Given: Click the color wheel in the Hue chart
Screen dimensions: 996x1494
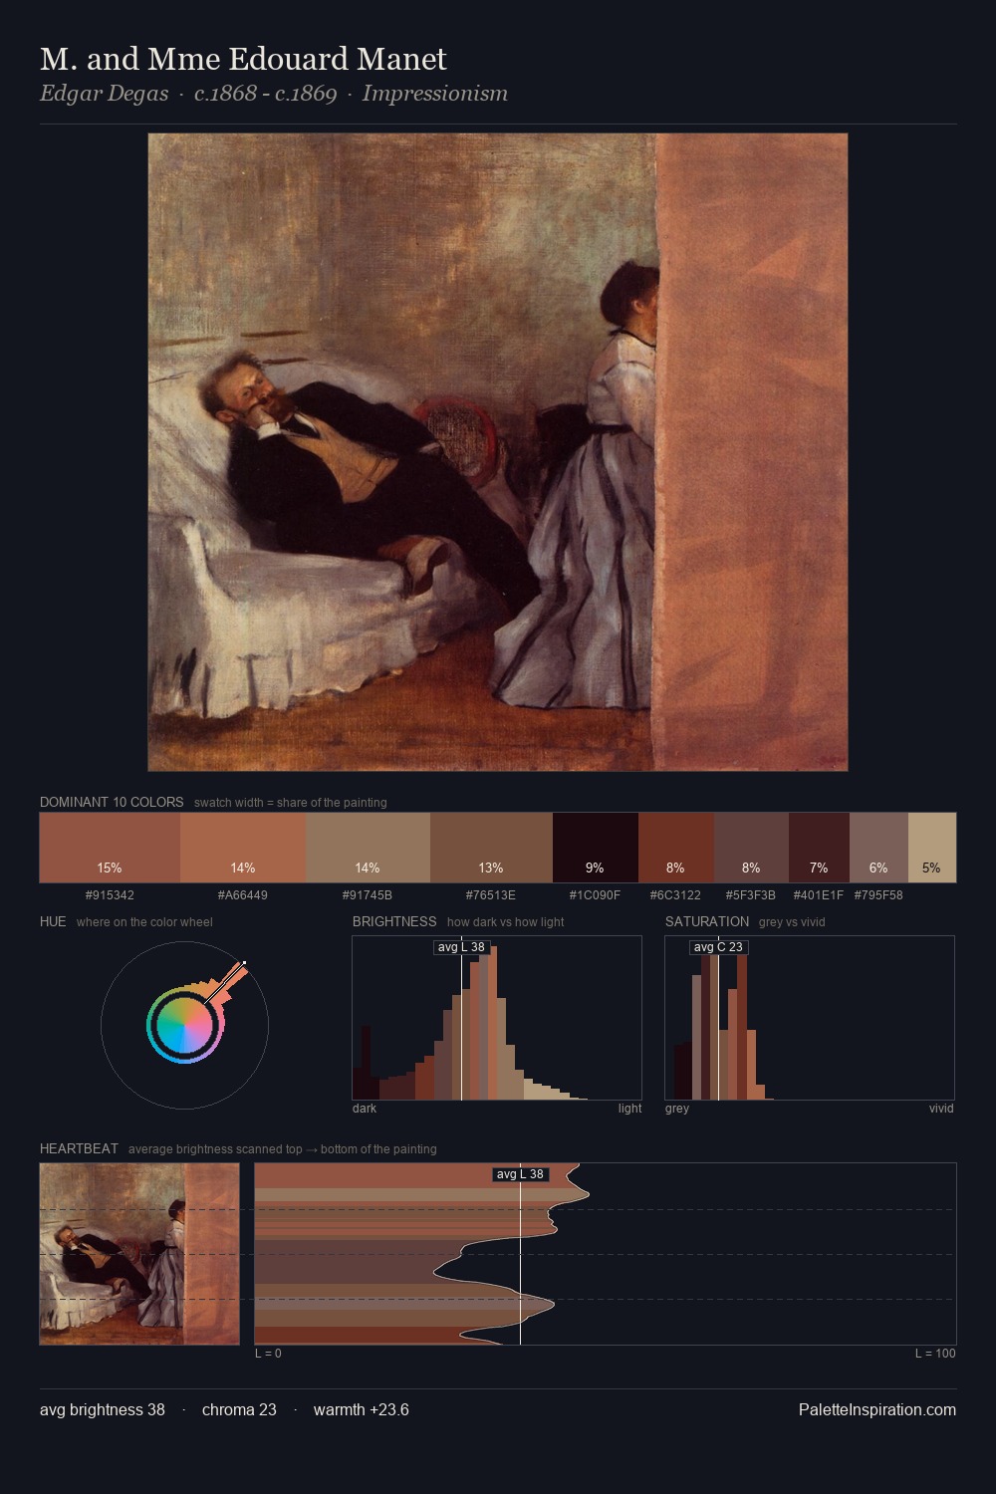Looking at the screenshot, I should click(184, 1025).
